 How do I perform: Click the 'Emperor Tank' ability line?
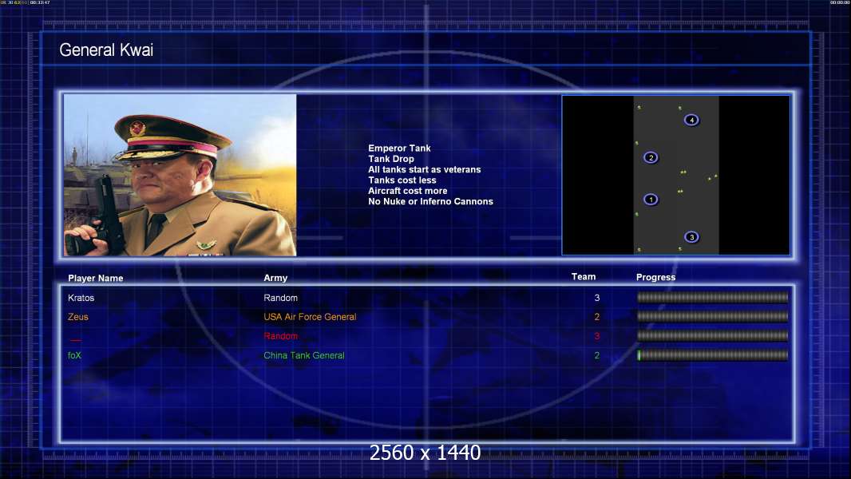click(x=399, y=148)
